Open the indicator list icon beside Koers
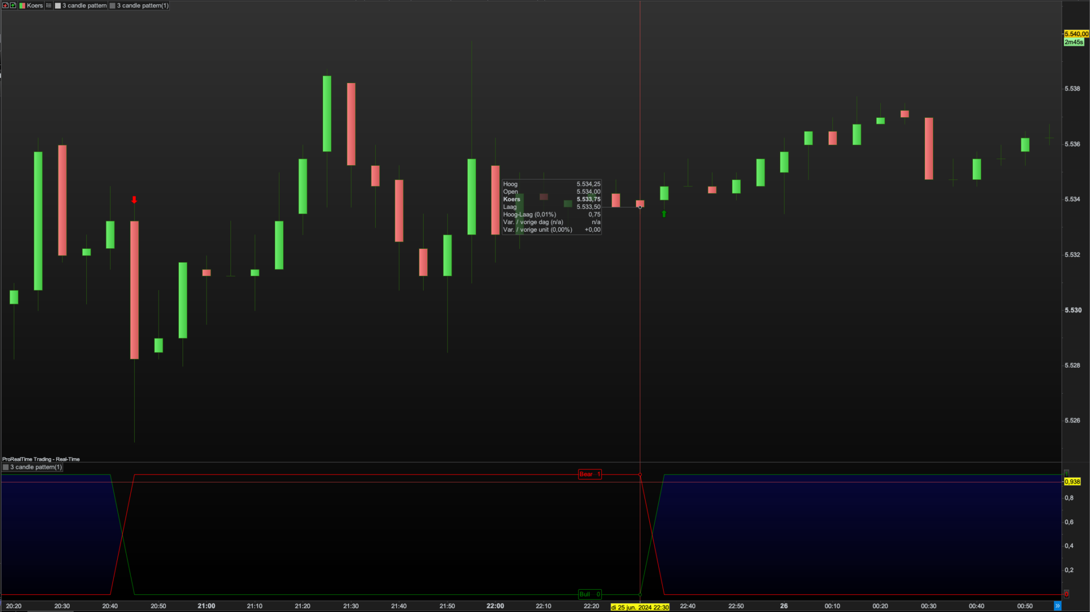This screenshot has height=612, width=1090. click(48, 5)
